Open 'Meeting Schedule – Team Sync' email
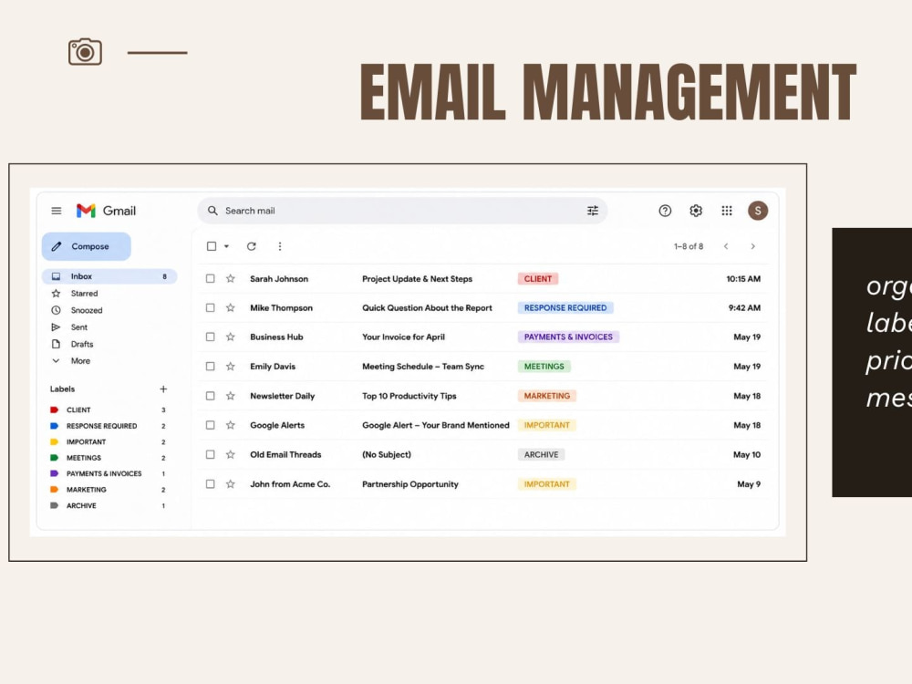The height and width of the screenshot is (684, 912). [x=423, y=367]
